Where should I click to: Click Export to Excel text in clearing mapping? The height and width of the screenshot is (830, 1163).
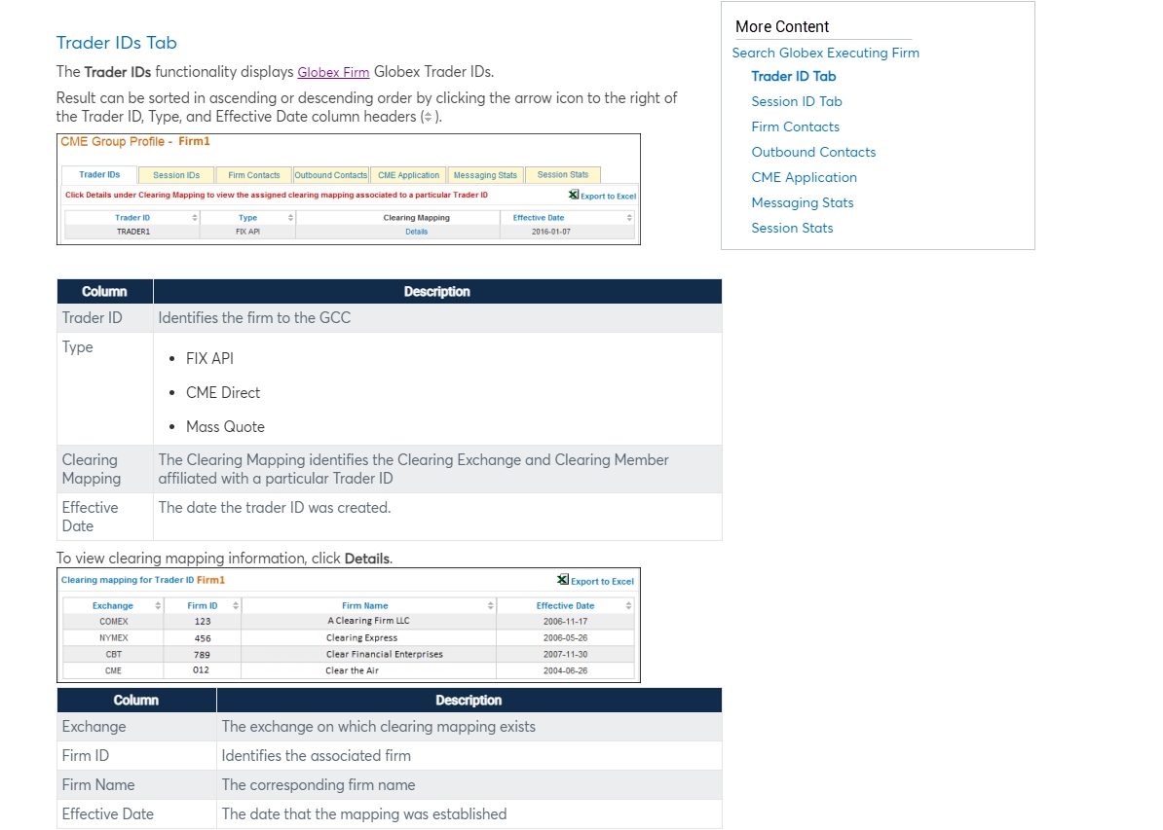[x=602, y=582]
